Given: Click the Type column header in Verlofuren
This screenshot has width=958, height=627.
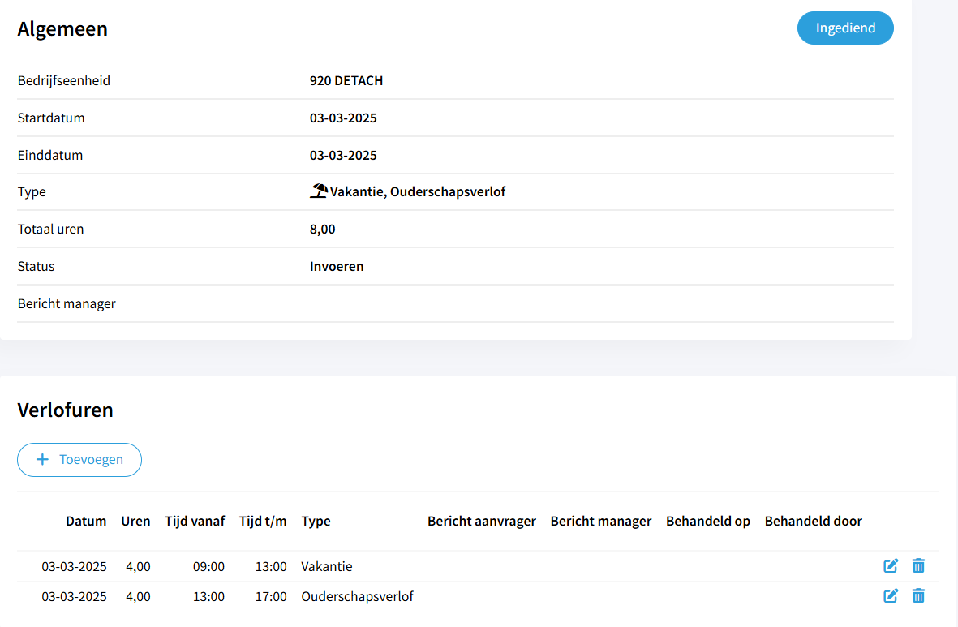Looking at the screenshot, I should 316,522.
